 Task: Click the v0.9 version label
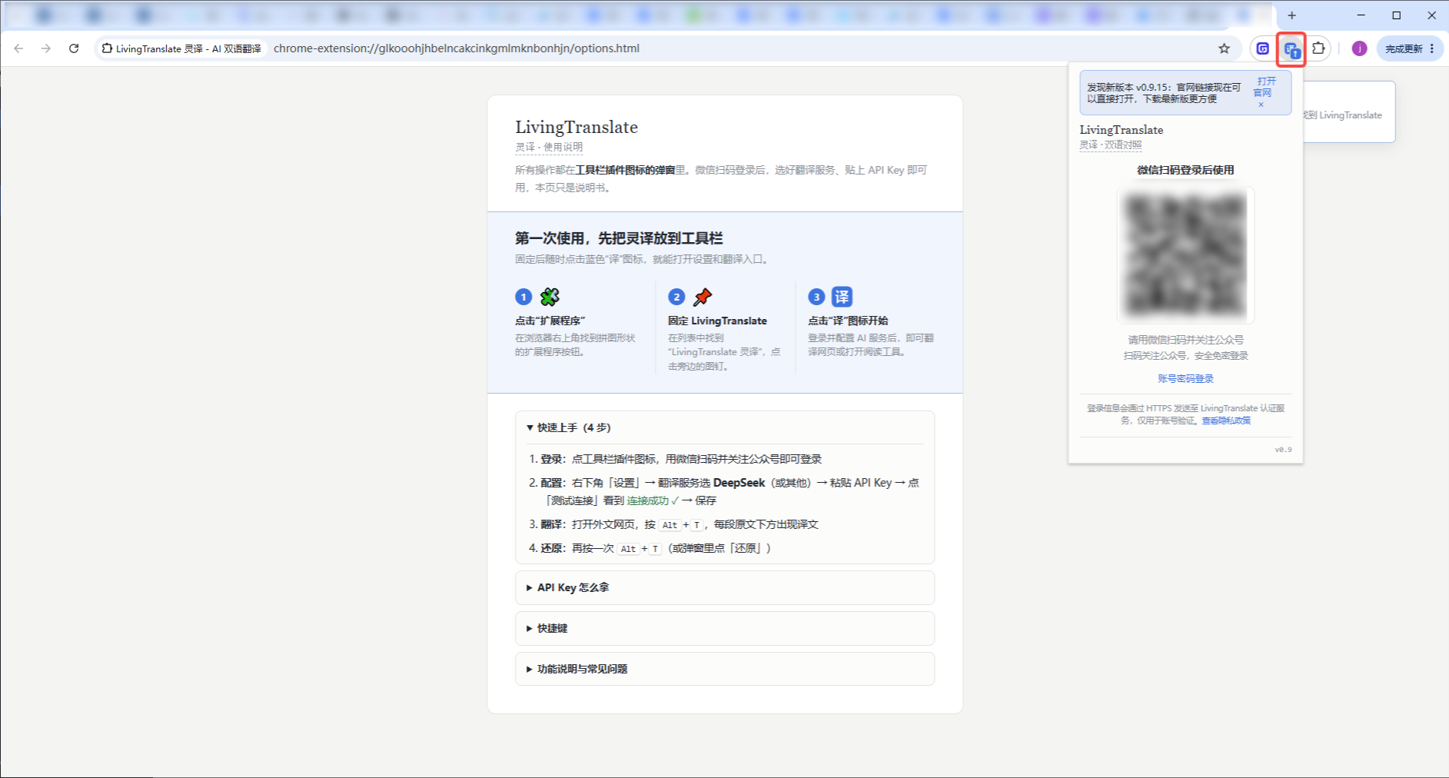(1283, 450)
